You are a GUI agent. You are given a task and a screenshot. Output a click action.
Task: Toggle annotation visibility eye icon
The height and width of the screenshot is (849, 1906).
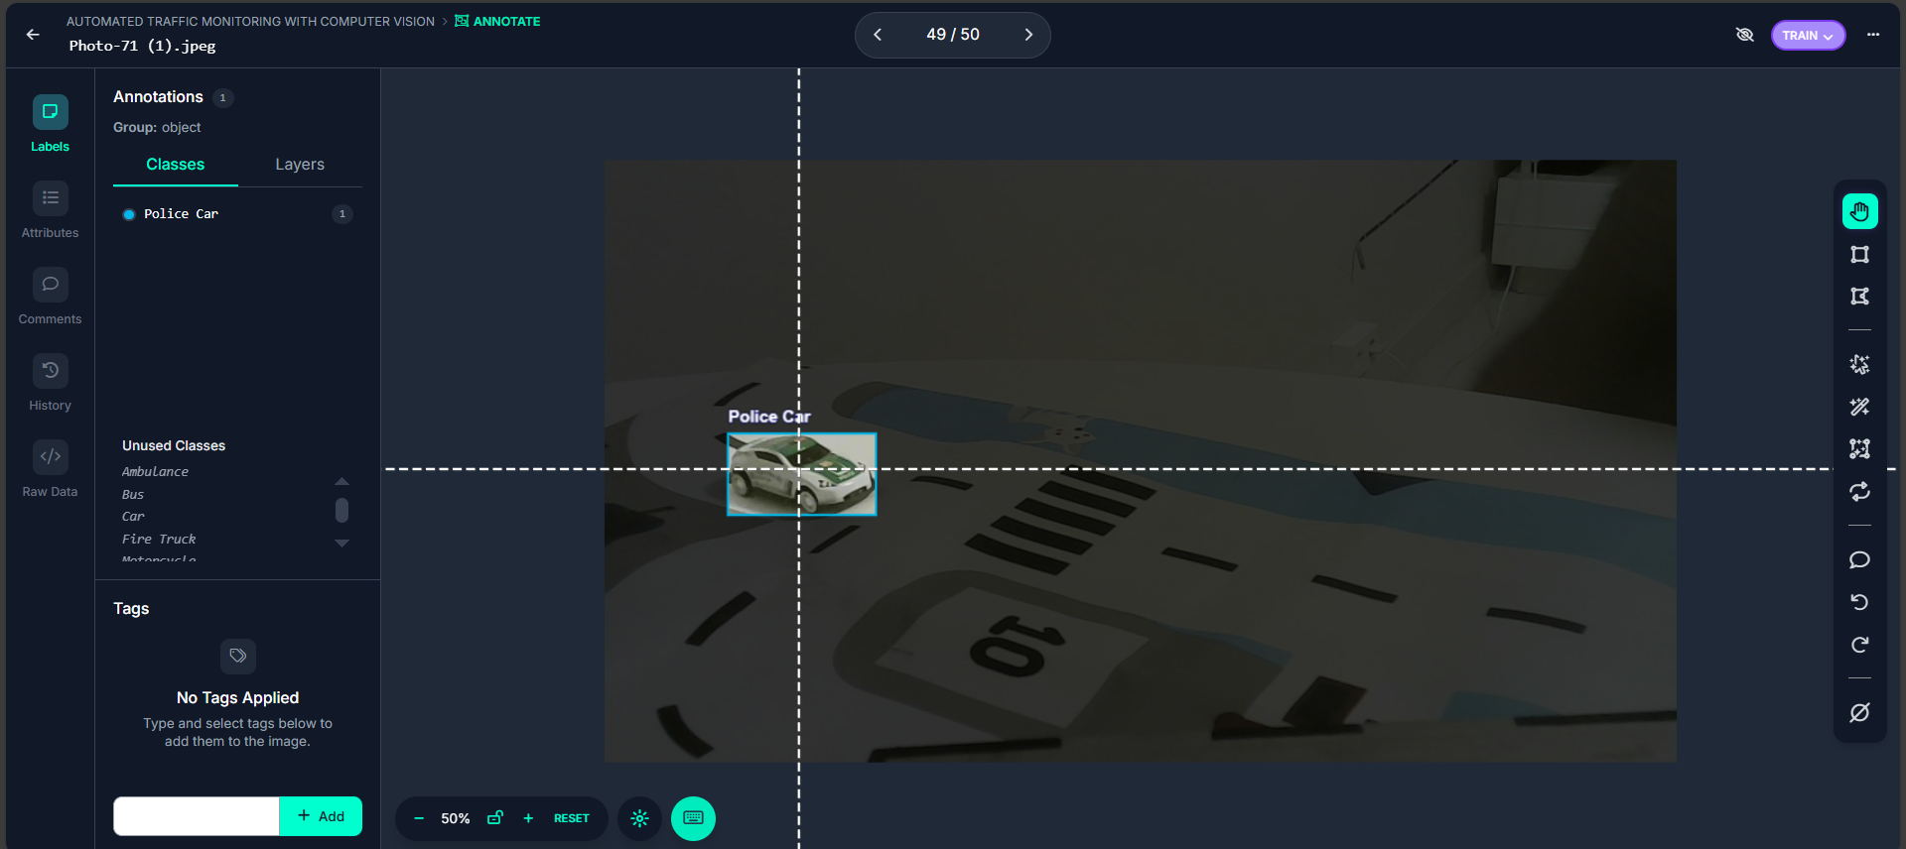pos(1744,35)
